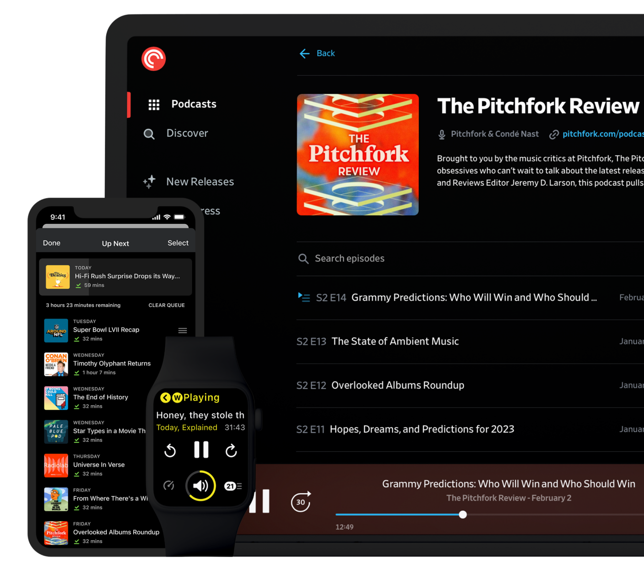This screenshot has height=582, width=644.
Task: Skip forward 30 seconds in tablet player
Action: click(301, 502)
